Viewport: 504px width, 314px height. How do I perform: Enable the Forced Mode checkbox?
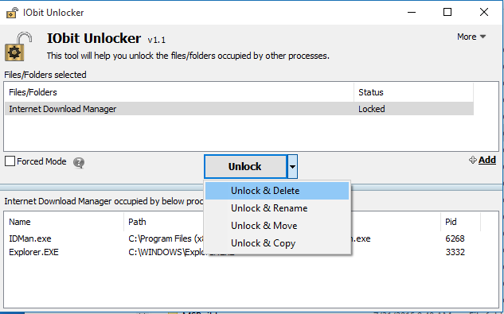pos(10,161)
